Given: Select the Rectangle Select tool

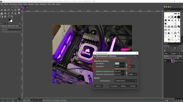Looking at the screenshot, I should click(x=5, y=10).
